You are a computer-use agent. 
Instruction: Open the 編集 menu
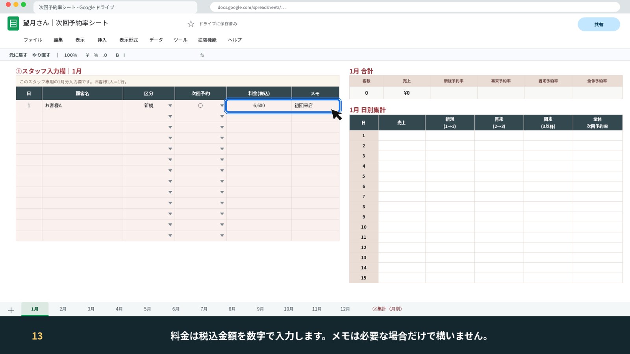coord(58,40)
